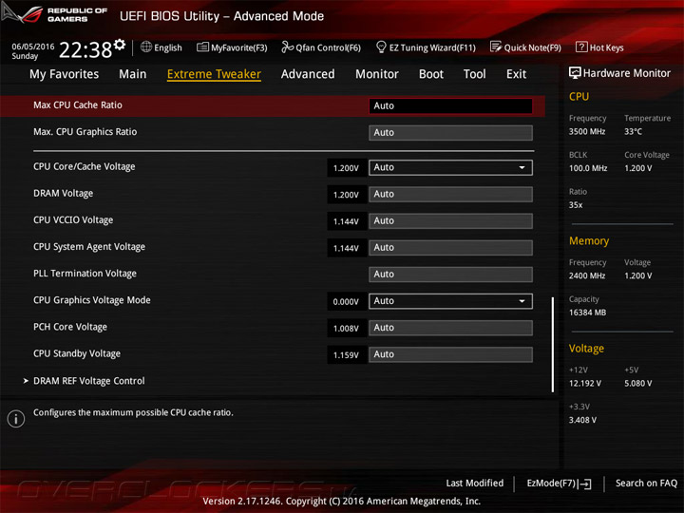Select the Exit tab
This screenshot has width=684, height=513.
click(x=517, y=74)
